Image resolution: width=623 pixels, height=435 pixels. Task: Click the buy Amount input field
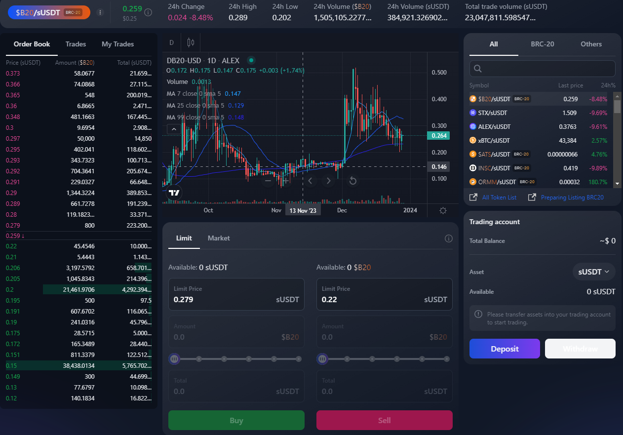click(x=236, y=332)
